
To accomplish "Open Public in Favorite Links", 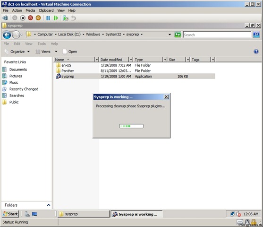I will point(14,102).
